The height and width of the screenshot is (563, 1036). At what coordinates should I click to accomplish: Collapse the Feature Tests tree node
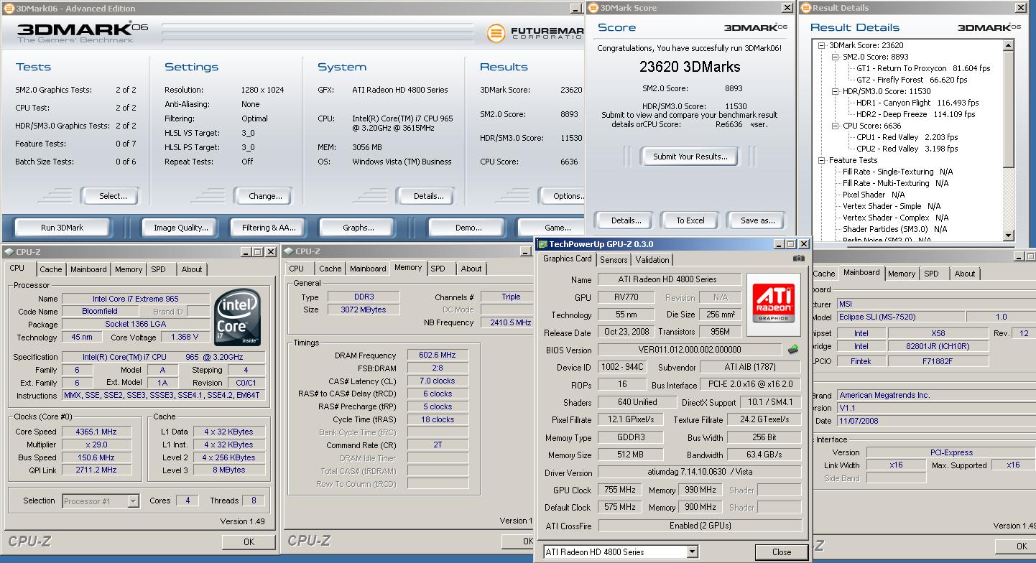click(x=822, y=160)
